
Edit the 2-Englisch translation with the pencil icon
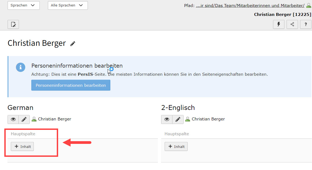point(178,119)
